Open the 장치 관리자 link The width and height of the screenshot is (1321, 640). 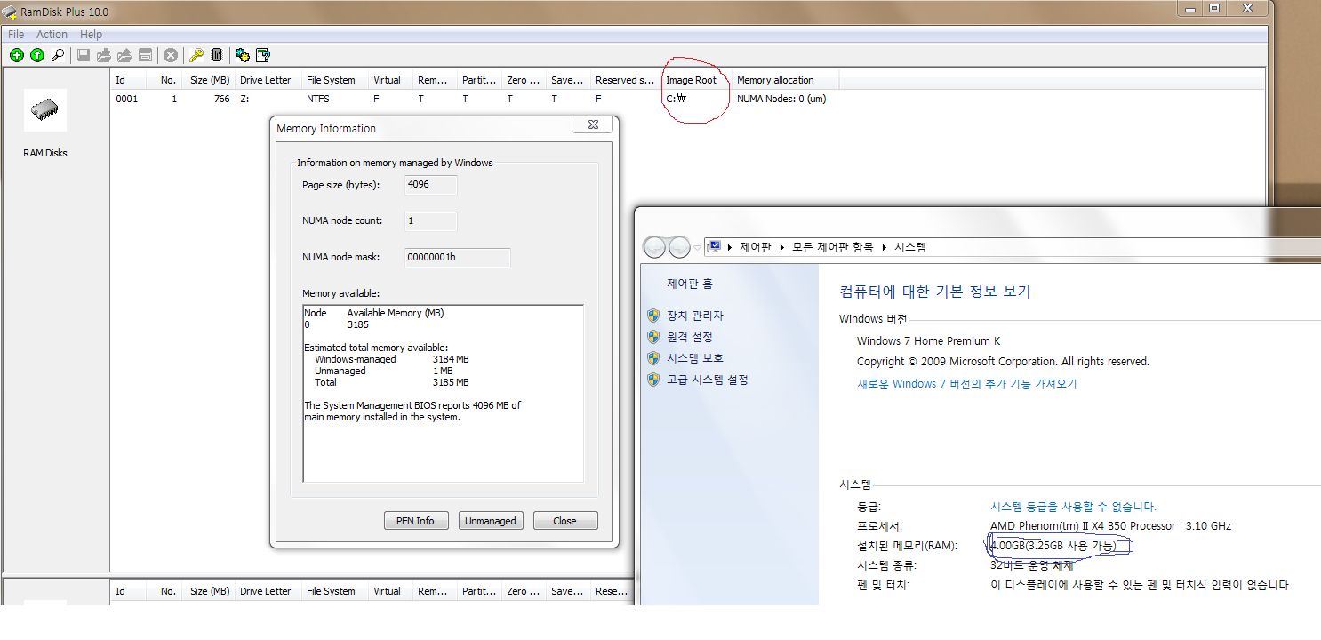pyautogui.click(x=695, y=316)
